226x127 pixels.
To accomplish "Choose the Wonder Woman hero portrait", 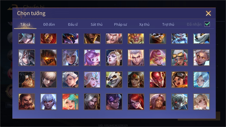I will (136, 80).
